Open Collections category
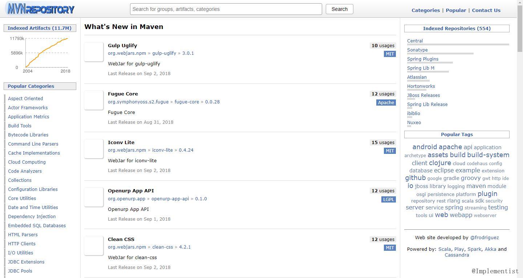 pyautogui.click(x=20, y=180)
